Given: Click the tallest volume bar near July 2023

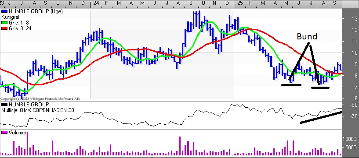Looking at the screenshot, I should [28, 144].
